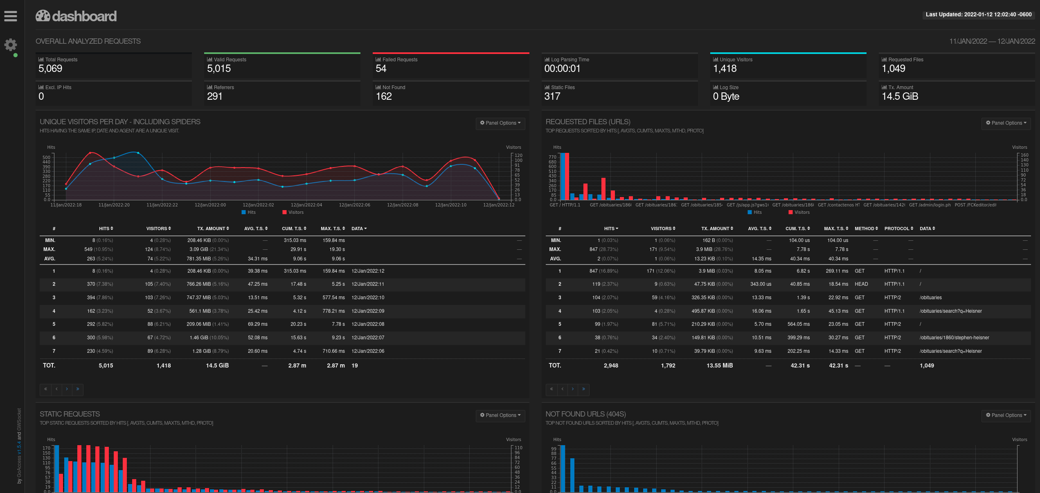This screenshot has height=493, width=1040.
Task: Sort requested files table by Method column
Action: tap(866, 229)
